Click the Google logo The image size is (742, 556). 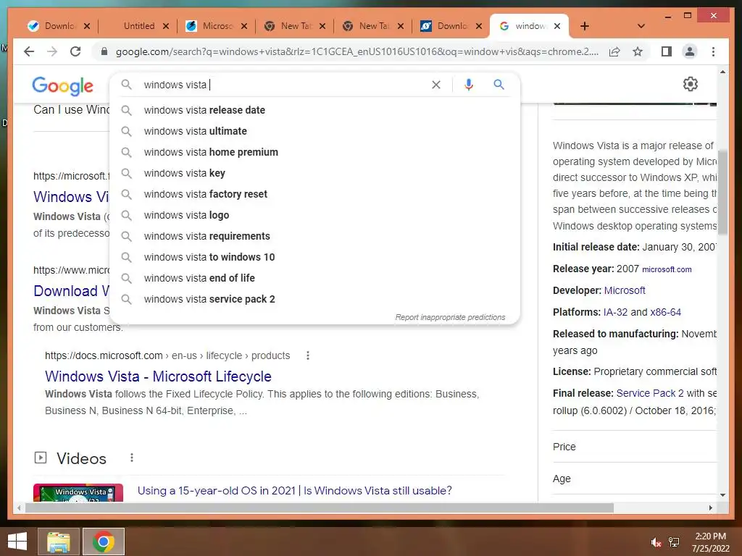coord(62,85)
